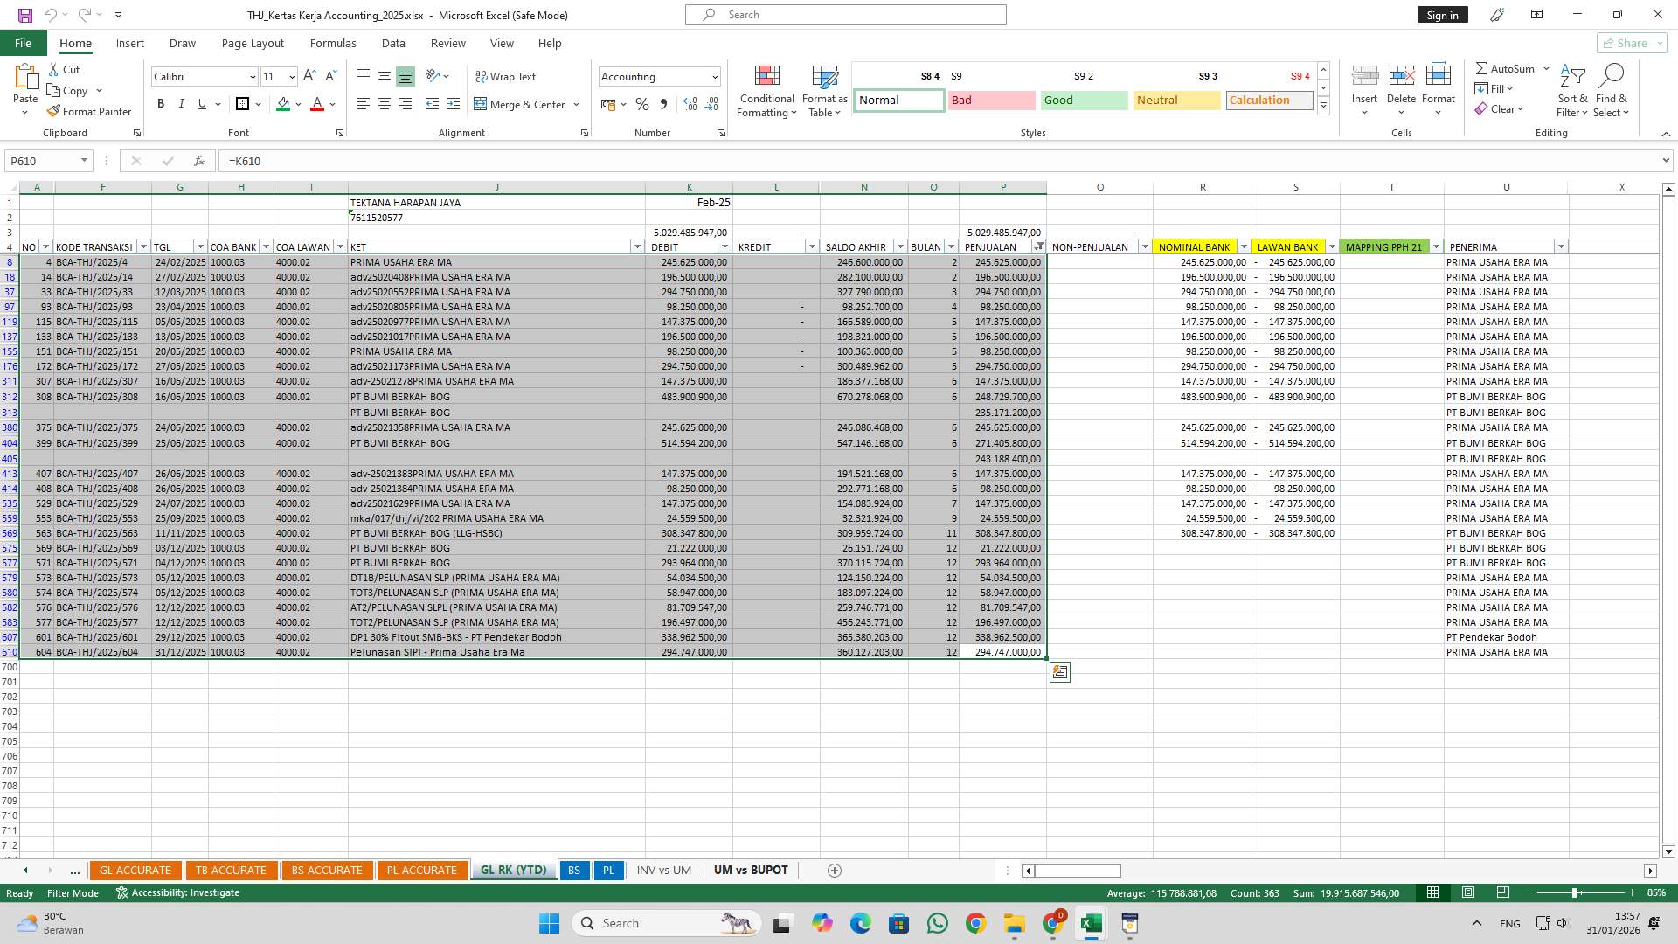The width and height of the screenshot is (1678, 944).
Task: Open Conditional Formatting options
Action: click(766, 91)
